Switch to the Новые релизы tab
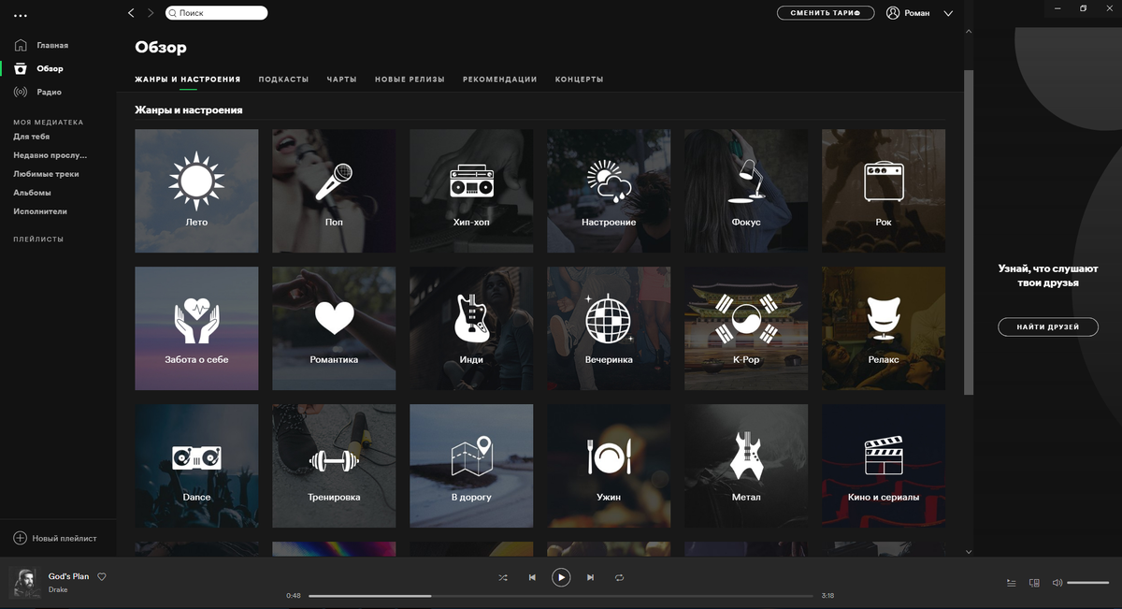 410,80
